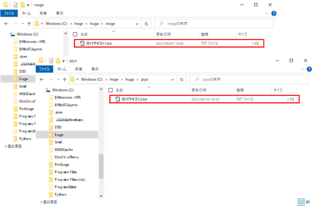Click the Properties checkmark icon in moge title bar
Screen dimensions: 313x206
pyautogui.click(x=16, y=5)
